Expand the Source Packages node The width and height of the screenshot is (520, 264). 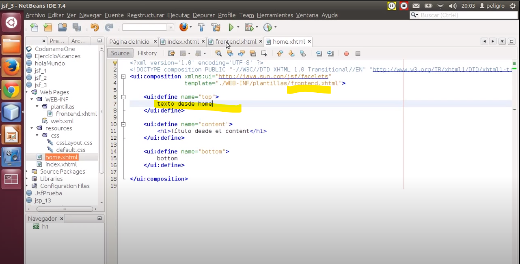click(x=27, y=172)
